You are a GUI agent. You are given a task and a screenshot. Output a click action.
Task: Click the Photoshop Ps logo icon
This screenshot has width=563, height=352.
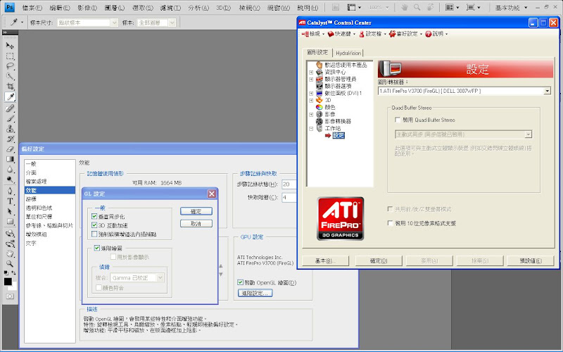[9, 7]
